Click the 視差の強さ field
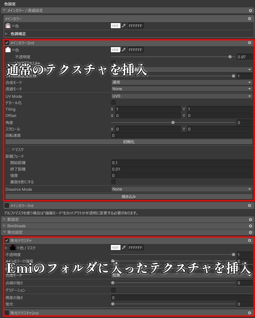 click(x=182, y=298)
